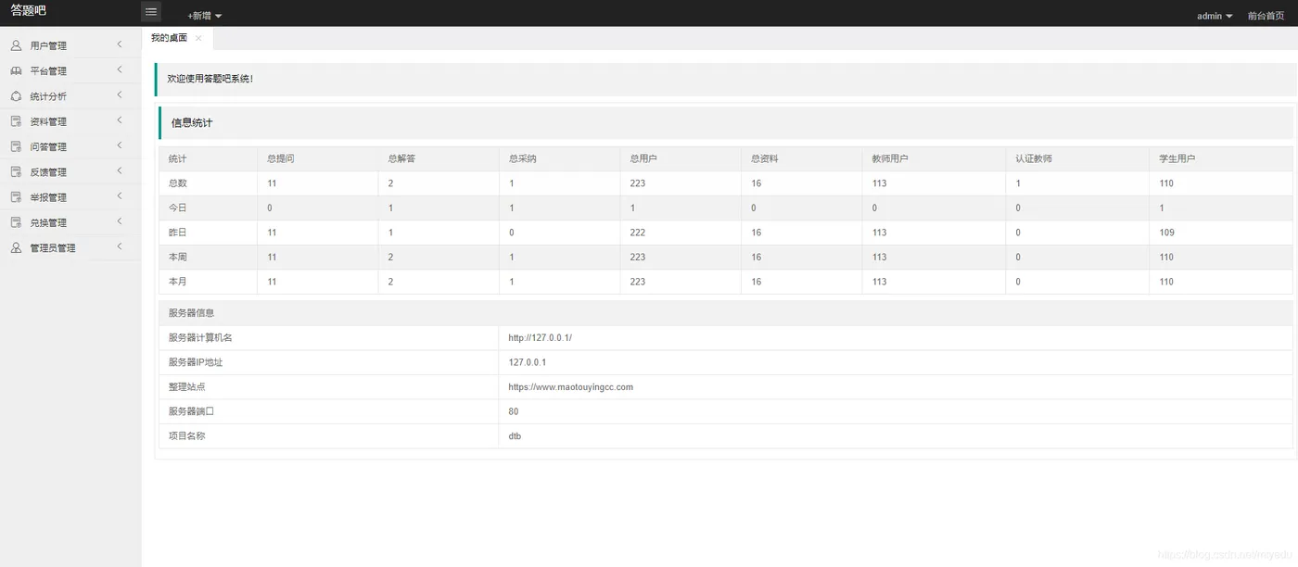Expand the 举报管理 chevron
Image resolution: width=1298 pixels, height=567 pixels.
pos(120,195)
